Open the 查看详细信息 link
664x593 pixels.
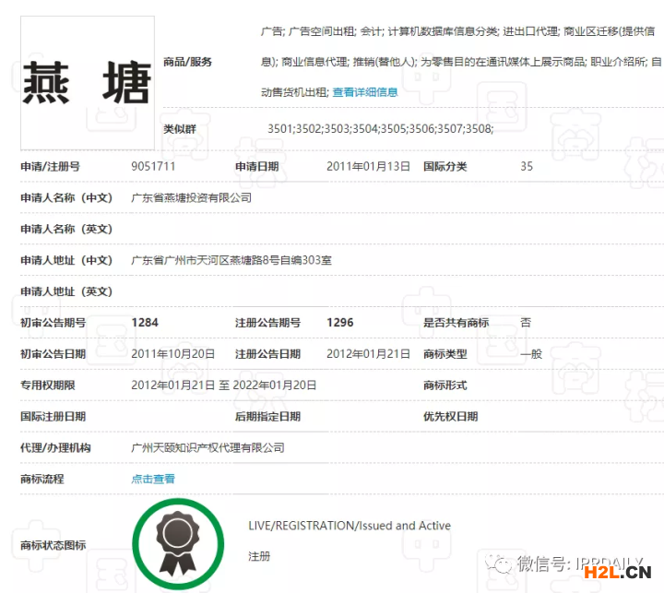[x=365, y=92]
